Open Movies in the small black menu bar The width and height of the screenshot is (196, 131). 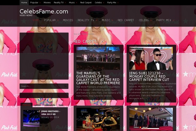47,3
